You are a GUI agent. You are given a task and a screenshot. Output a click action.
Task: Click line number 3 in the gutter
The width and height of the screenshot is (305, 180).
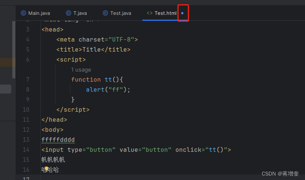tap(28, 29)
